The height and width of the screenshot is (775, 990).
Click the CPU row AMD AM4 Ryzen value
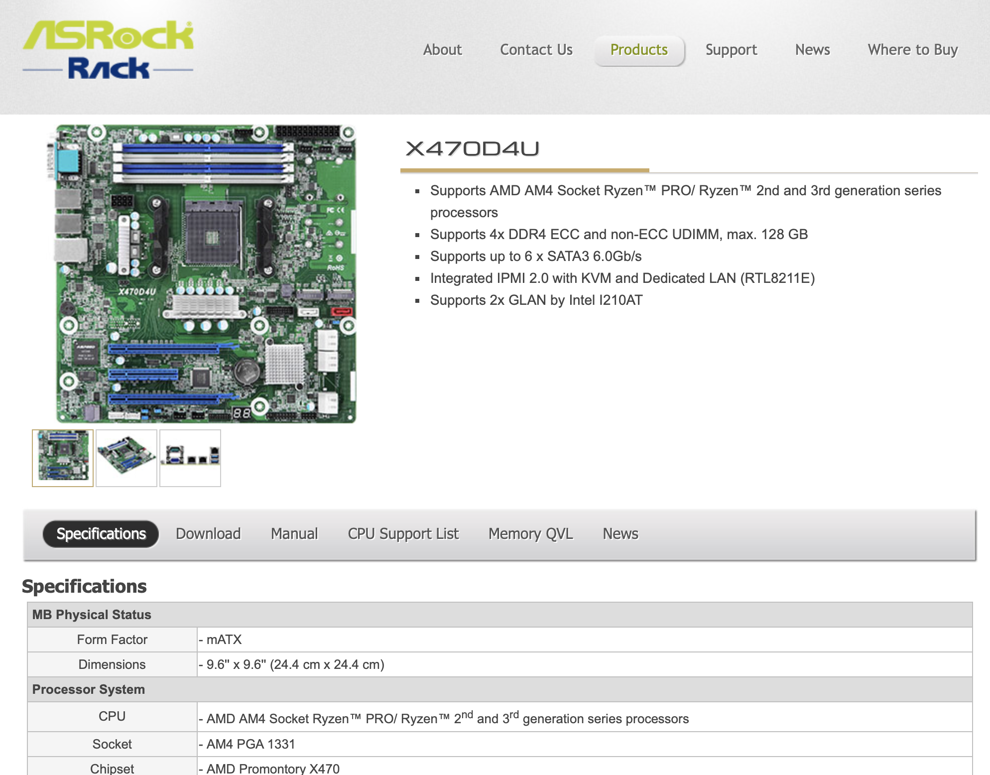444,718
